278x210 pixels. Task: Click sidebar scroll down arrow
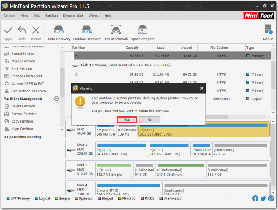(62, 130)
